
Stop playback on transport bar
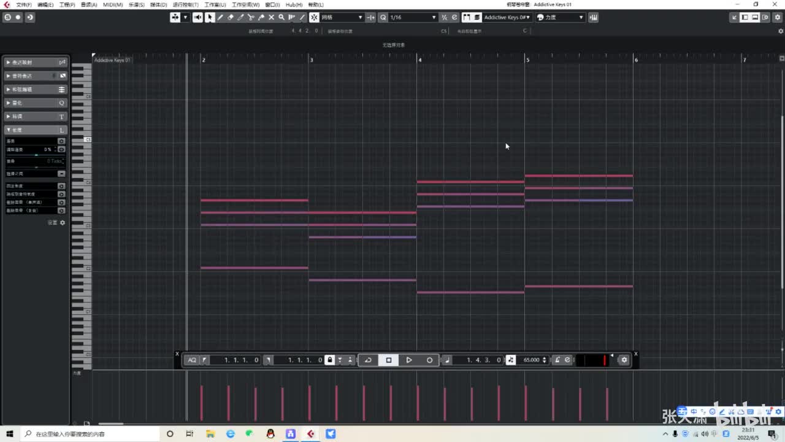coord(388,360)
